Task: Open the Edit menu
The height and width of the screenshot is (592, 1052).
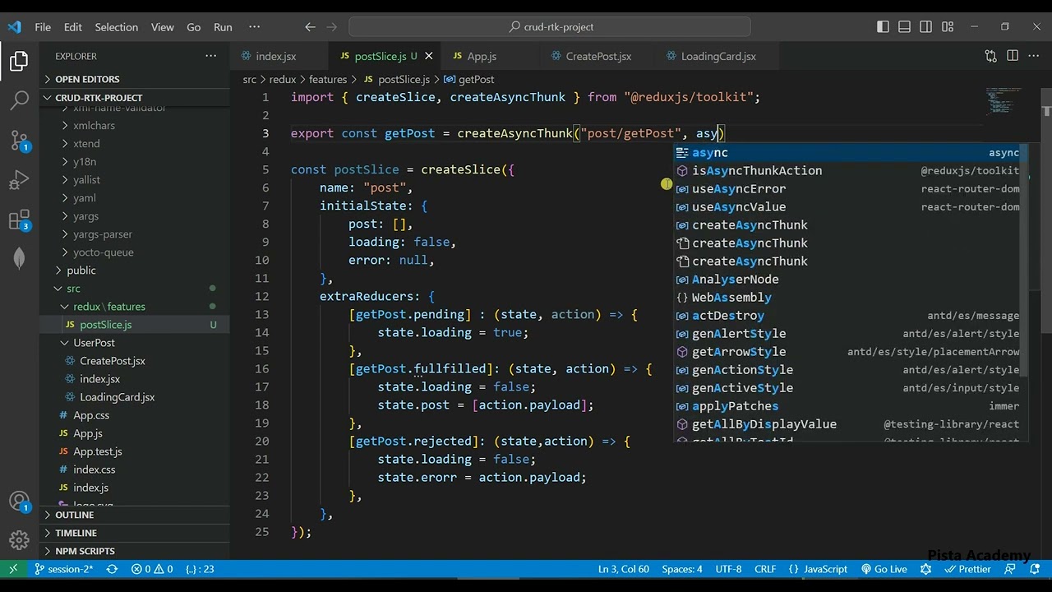Action: [73, 27]
